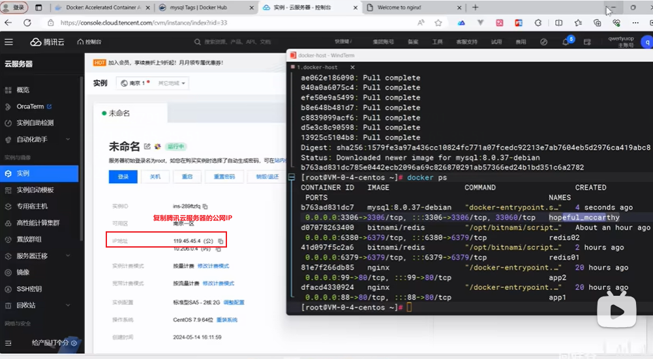Copy the instance ID ins-289ftzfq
The height and width of the screenshot is (359, 653).
205,207
